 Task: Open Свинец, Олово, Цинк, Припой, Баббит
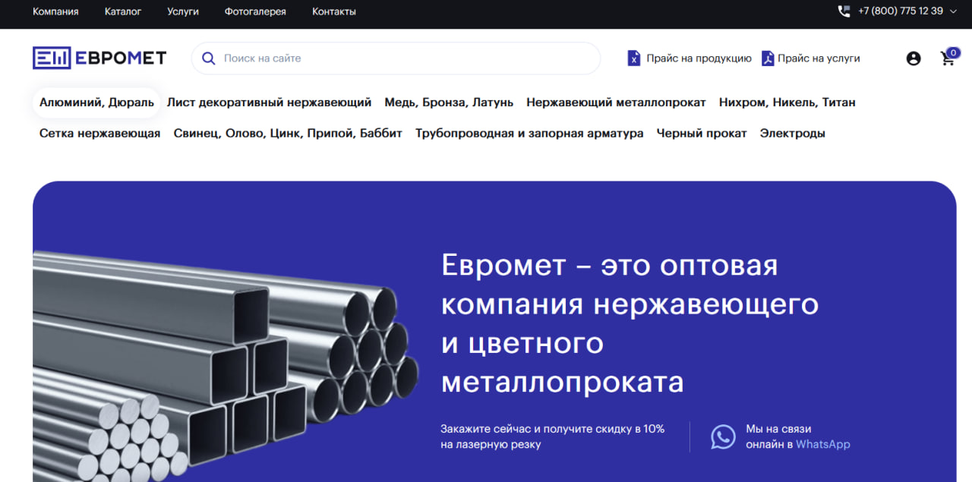click(288, 134)
